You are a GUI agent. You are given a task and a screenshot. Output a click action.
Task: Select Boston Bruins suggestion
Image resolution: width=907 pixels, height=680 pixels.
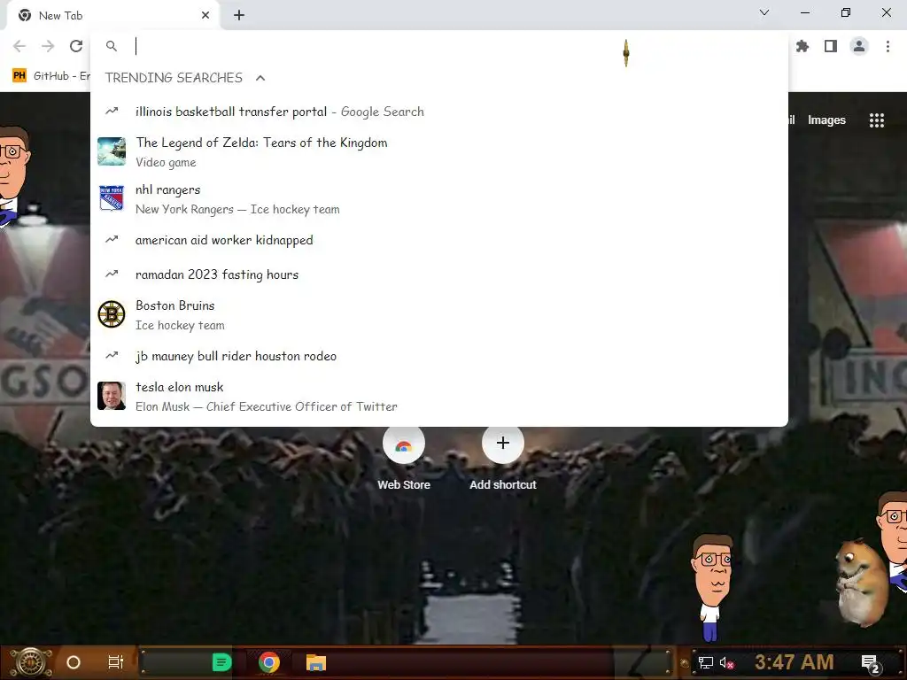click(439, 314)
